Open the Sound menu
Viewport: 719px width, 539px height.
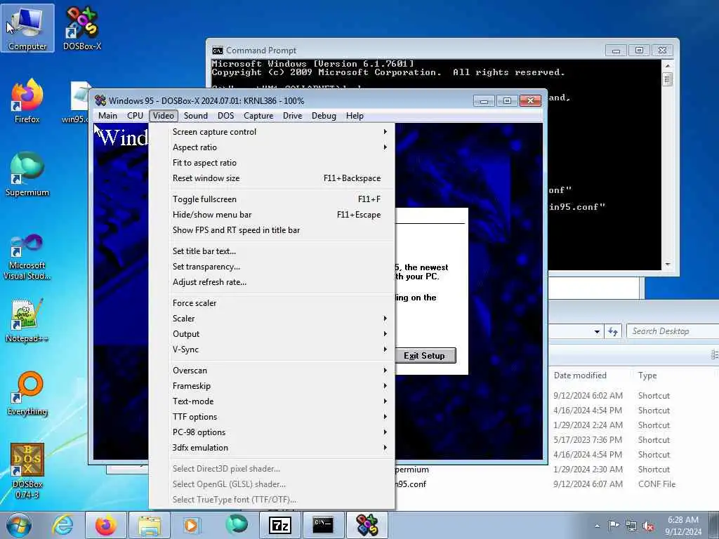coord(196,116)
